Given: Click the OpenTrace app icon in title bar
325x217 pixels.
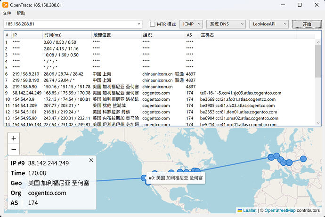Looking at the screenshot, I should tap(5, 5).
